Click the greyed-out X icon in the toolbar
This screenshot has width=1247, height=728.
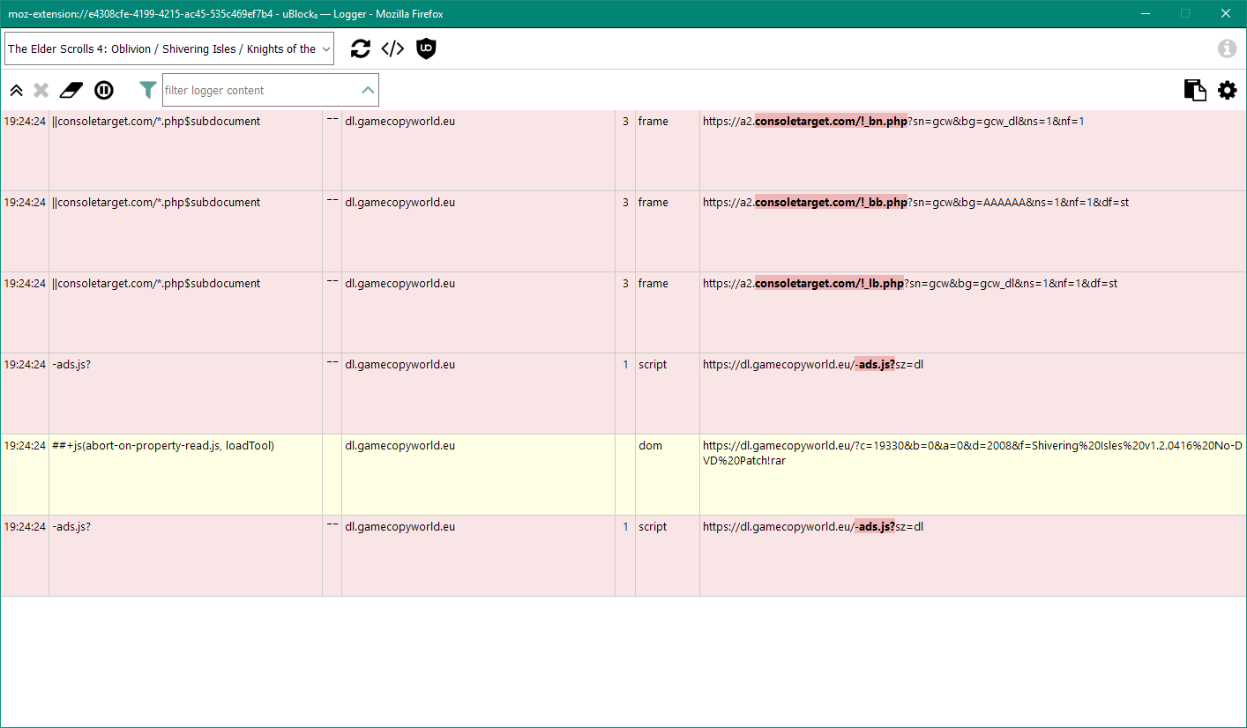coord(41,90)
